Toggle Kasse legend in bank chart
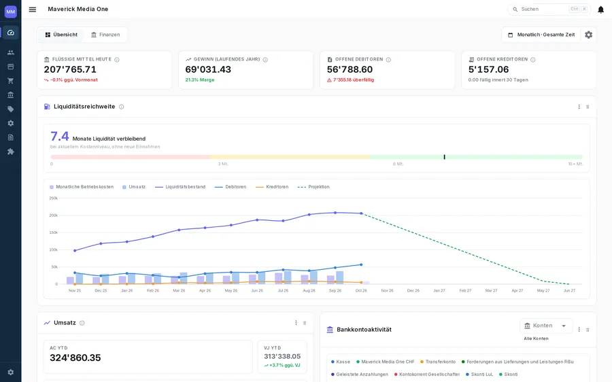The width and height of the screenshot is (612, 382). [341, 362]
